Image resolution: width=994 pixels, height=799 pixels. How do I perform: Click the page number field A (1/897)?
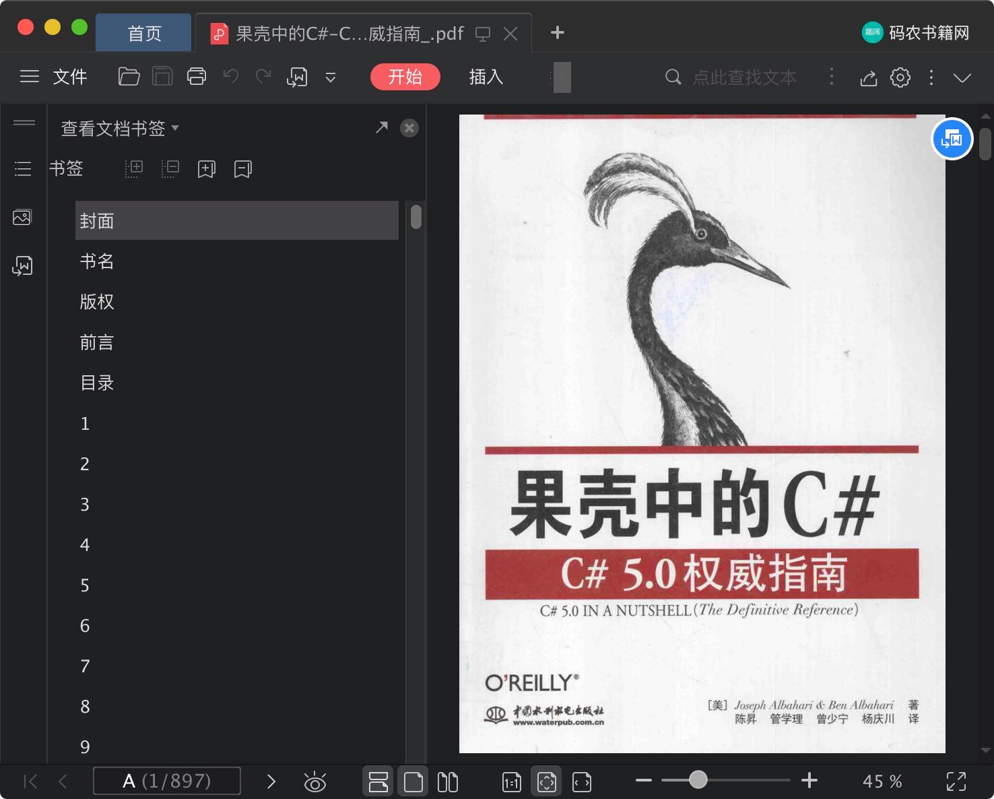[x=167, y=781]
